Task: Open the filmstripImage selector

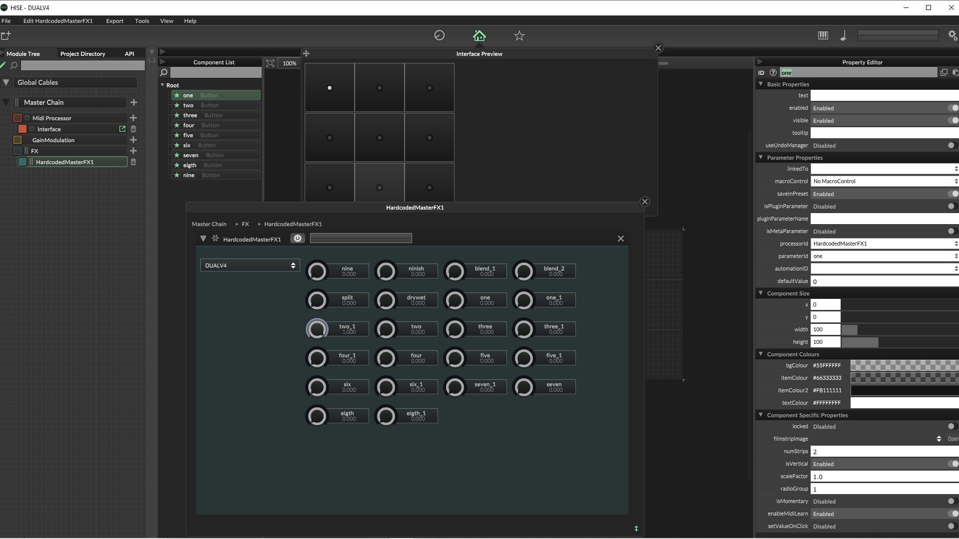Action: pos(877,439)
